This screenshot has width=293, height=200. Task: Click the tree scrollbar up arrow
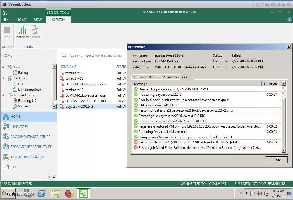(x=54, y=67)
